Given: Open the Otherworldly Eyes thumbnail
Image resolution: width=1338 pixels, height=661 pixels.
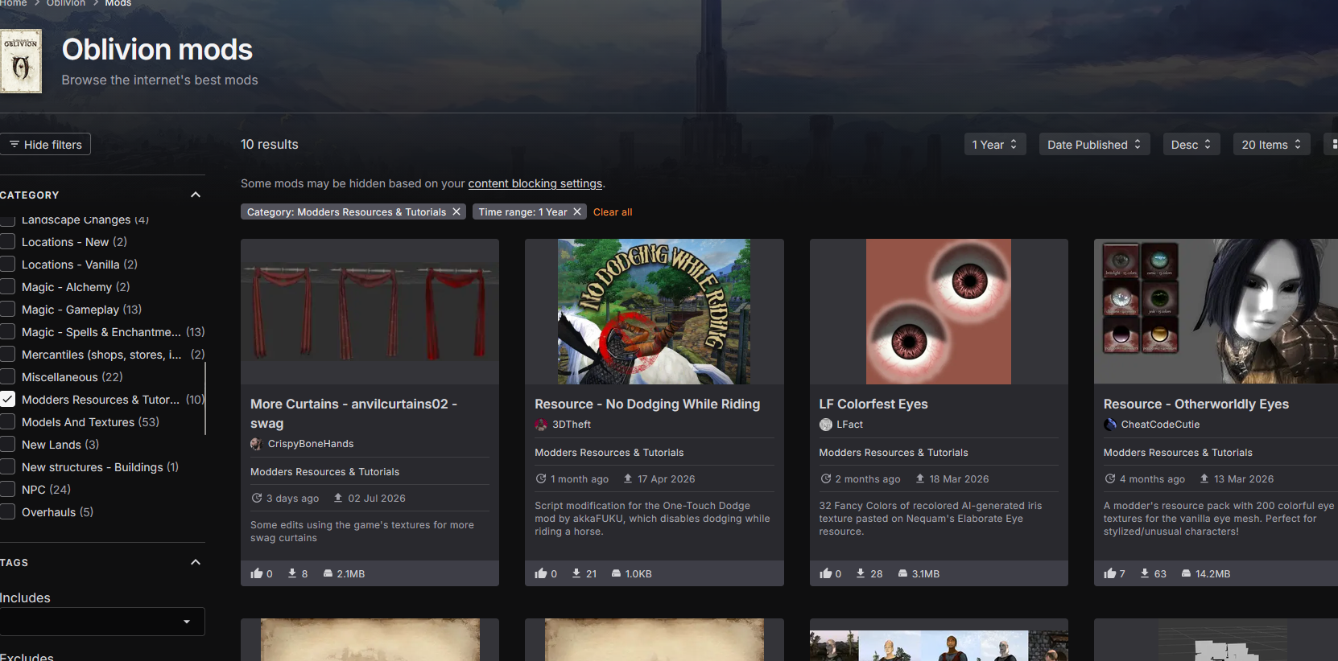Looking at the screenshot, I should click(1216, 311).
